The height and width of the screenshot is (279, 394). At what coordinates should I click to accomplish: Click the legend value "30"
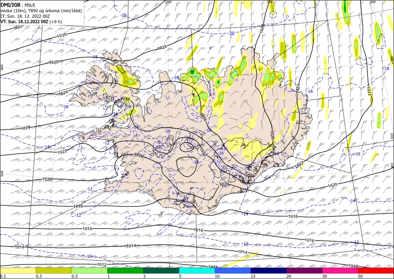coord(325,276)
